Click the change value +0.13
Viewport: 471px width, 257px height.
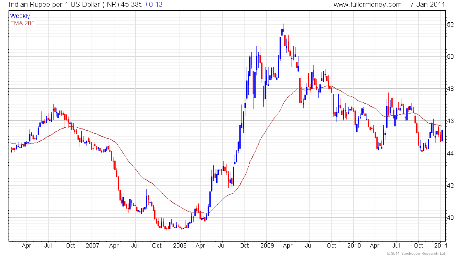154,5
